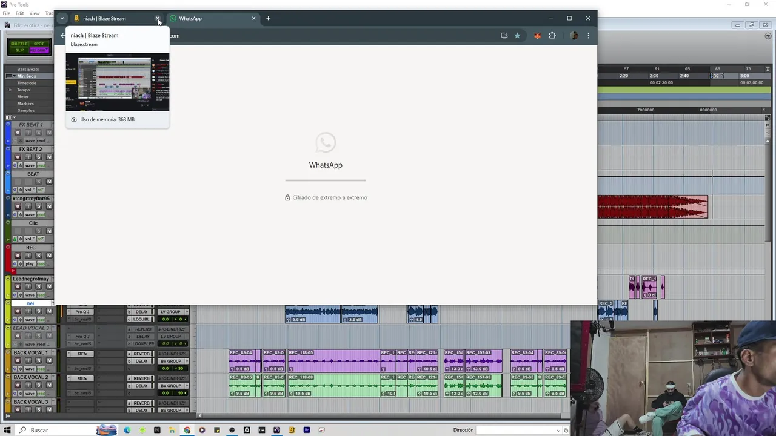Screen dimensions: 776x436
Task: Open track view selector 'wave' on FX BEAT 2
Action: point(30,165)
